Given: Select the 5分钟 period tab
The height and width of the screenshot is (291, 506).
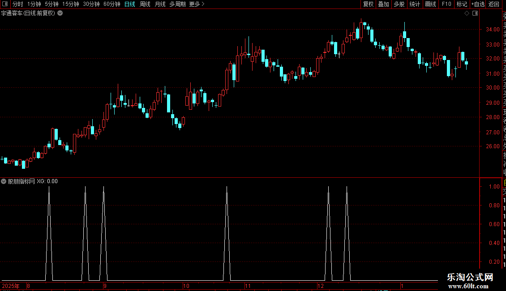Looking at the screenshot, I should tap(51, 4).
